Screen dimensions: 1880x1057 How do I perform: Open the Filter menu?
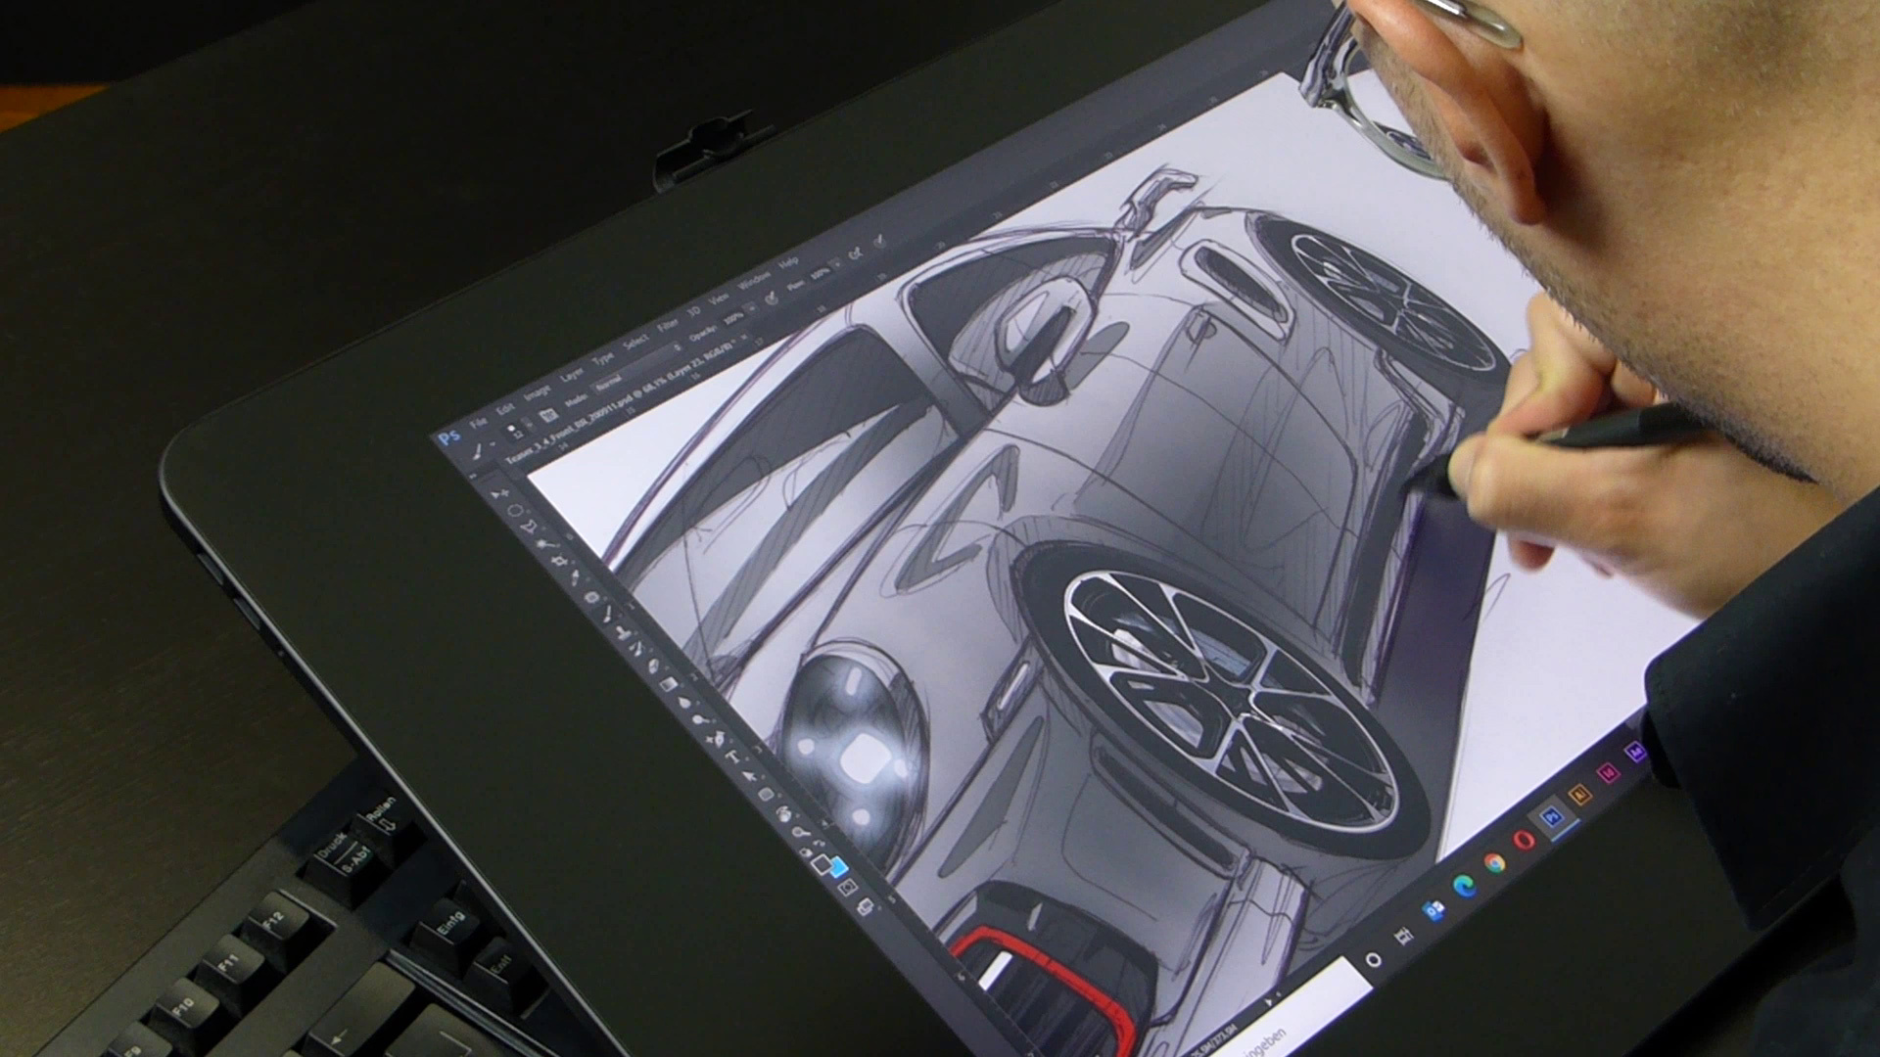[667, 325]
